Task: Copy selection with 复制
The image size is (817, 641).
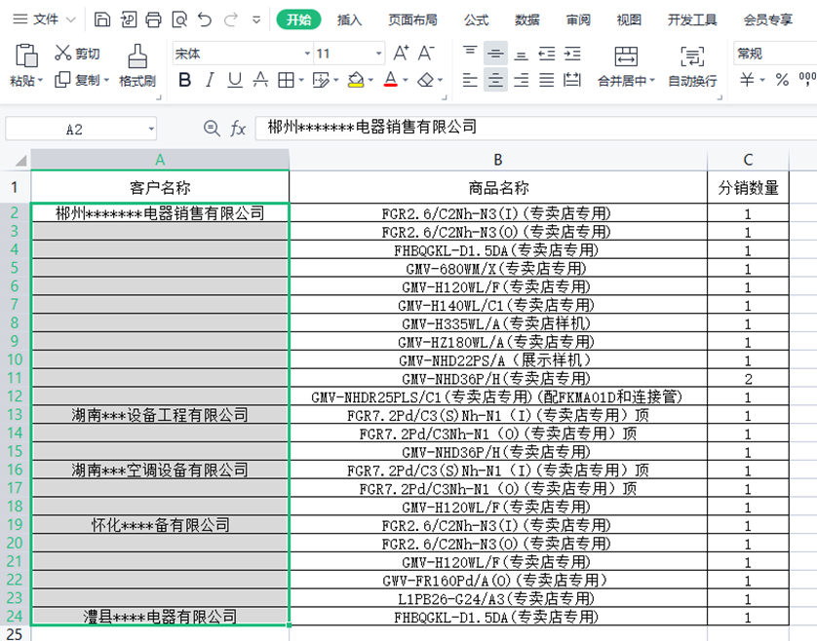Action: tap(77, 80)
